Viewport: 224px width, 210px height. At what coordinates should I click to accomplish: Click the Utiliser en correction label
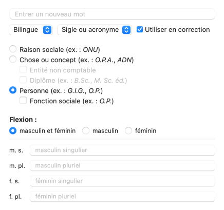point(177,30)
